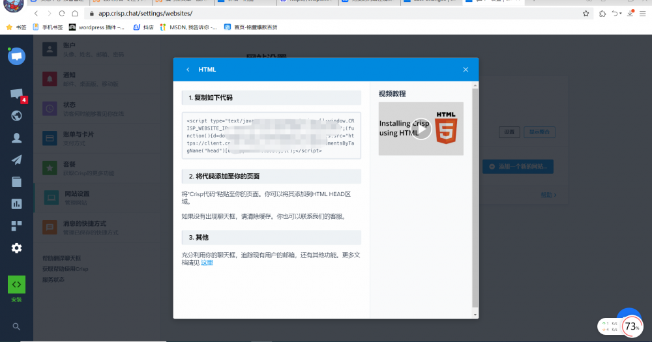Click the 视频教程 heading
The height and width of the screenshot is (342, 652).
pos(392,94)
